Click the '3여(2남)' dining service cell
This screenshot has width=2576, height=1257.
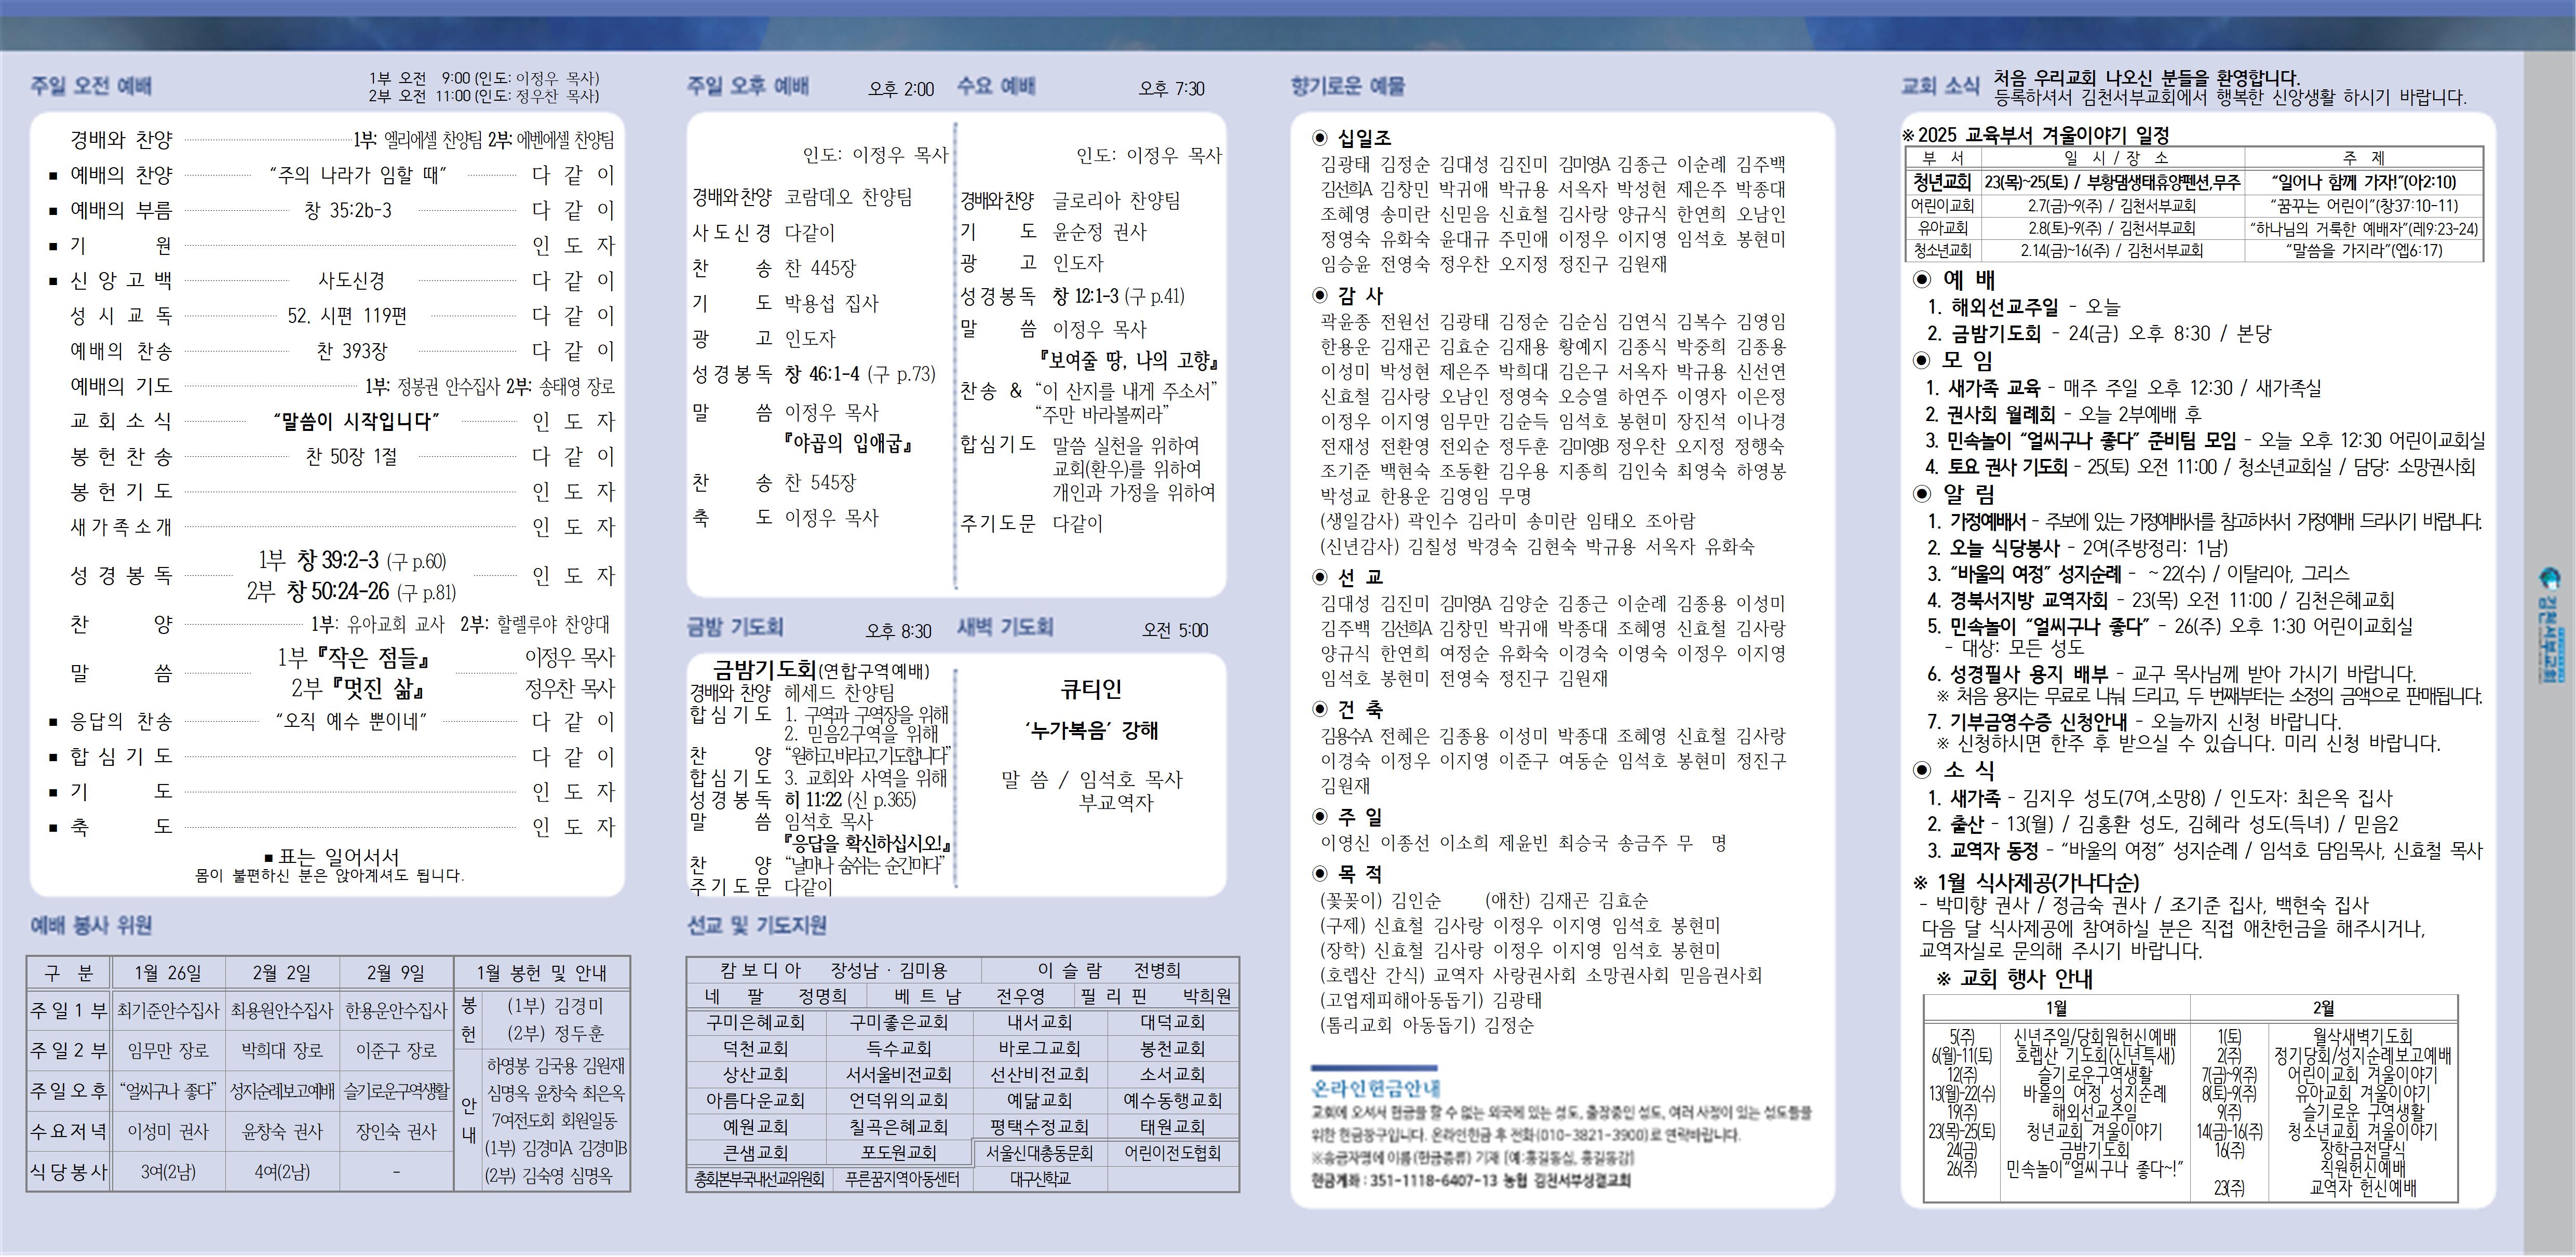(168, 1171)
